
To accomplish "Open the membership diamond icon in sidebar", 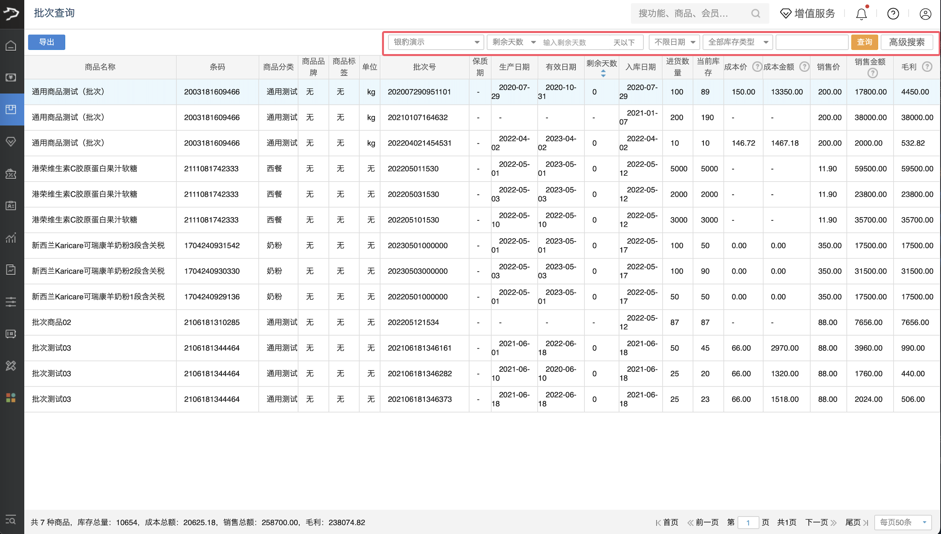I will point(11,141).
